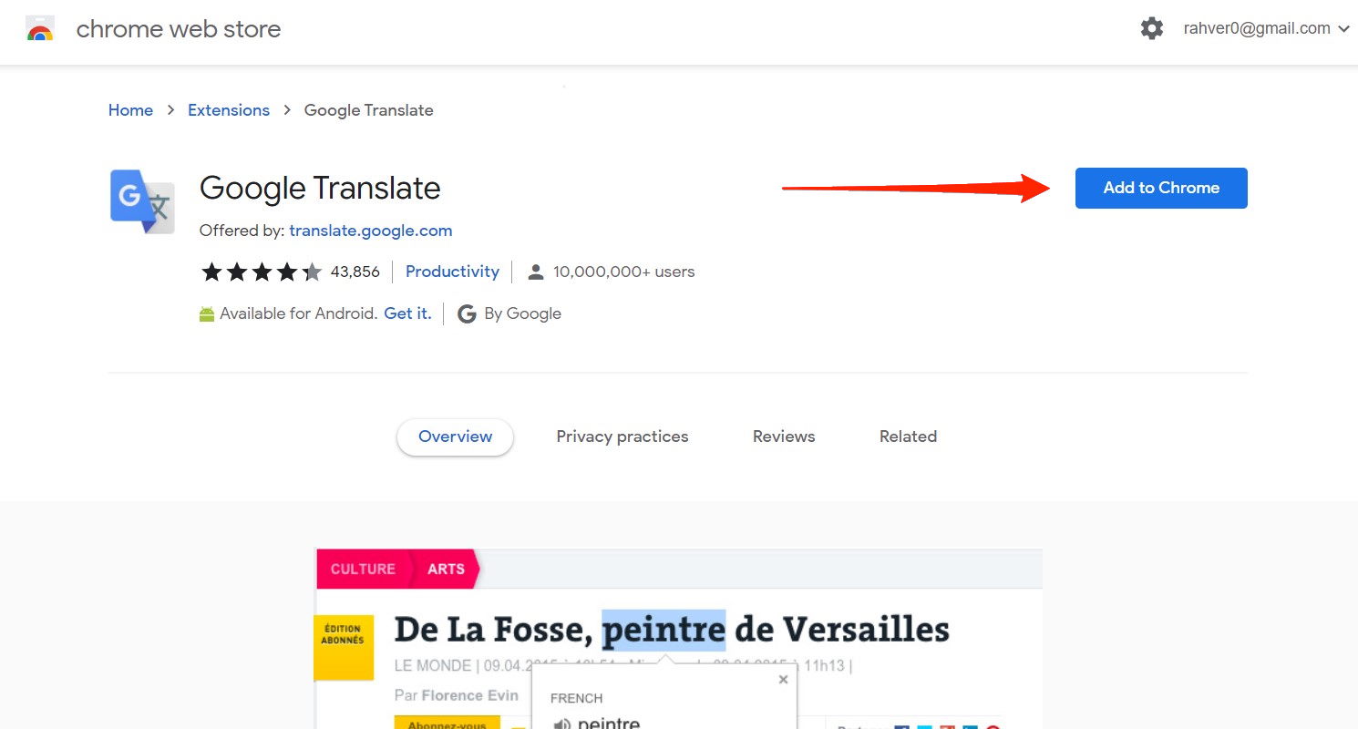Click the Google G logo beside By Google
The image size is (1358, 729).
[467, 314]
